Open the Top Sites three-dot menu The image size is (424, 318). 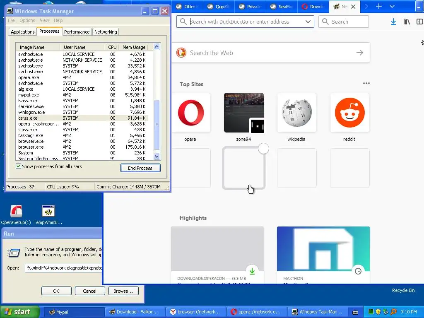(366, 83)
